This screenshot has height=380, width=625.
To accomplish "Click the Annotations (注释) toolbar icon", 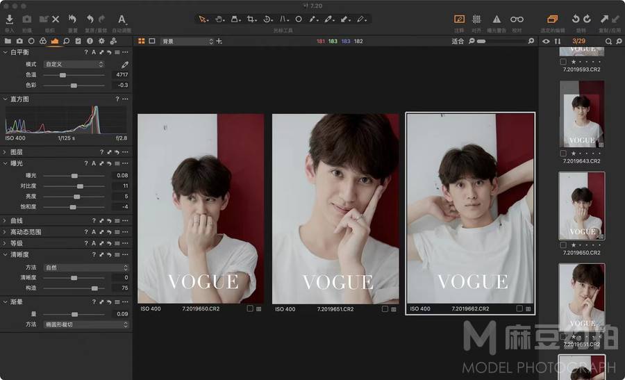I will click(x=459, y=19).
